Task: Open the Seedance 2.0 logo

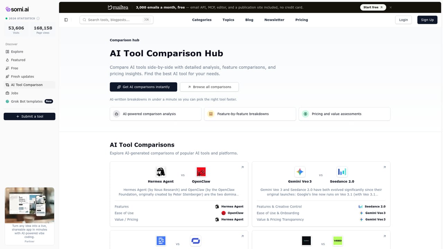Action: pos(342,172)
